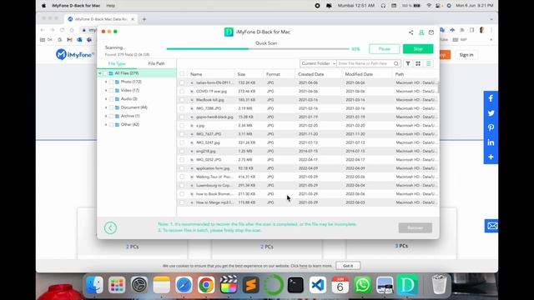Share page on Pinterest

pyautogui.click(x=491, y=127)
